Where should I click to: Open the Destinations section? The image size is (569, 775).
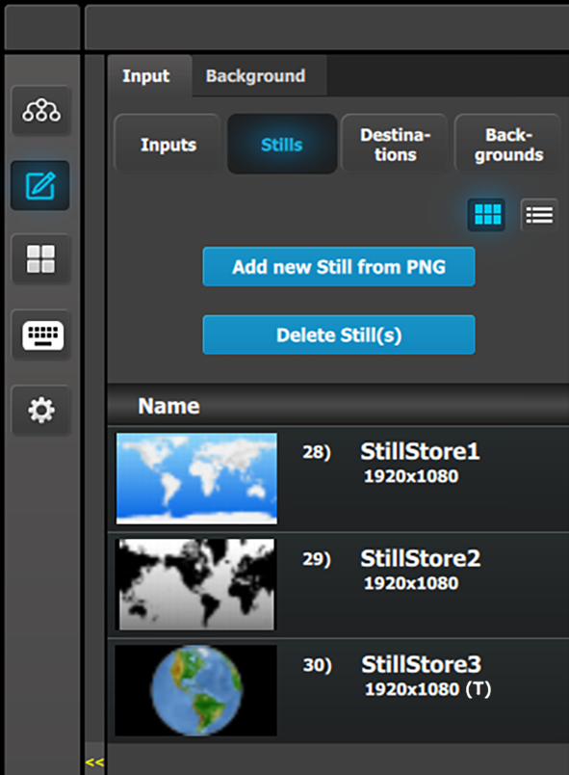point(395,145)
